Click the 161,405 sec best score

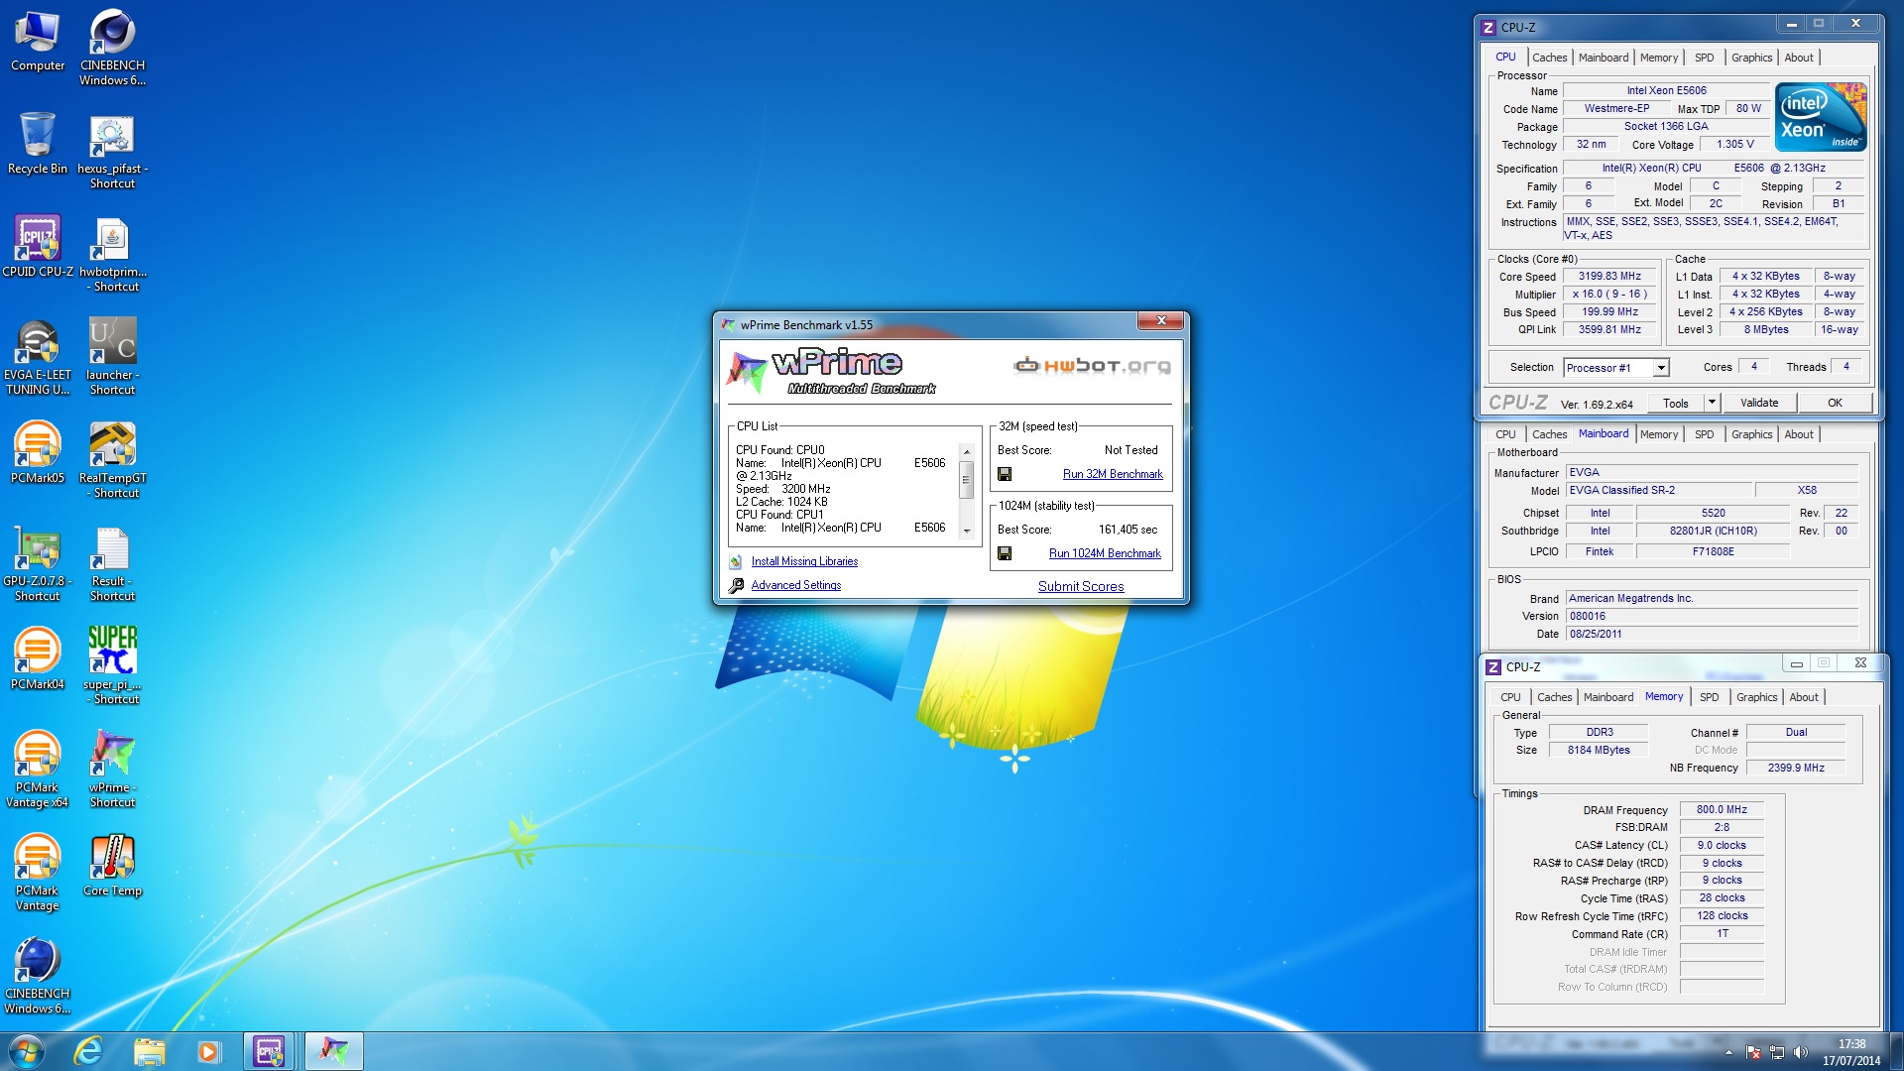click(1128, 530)
